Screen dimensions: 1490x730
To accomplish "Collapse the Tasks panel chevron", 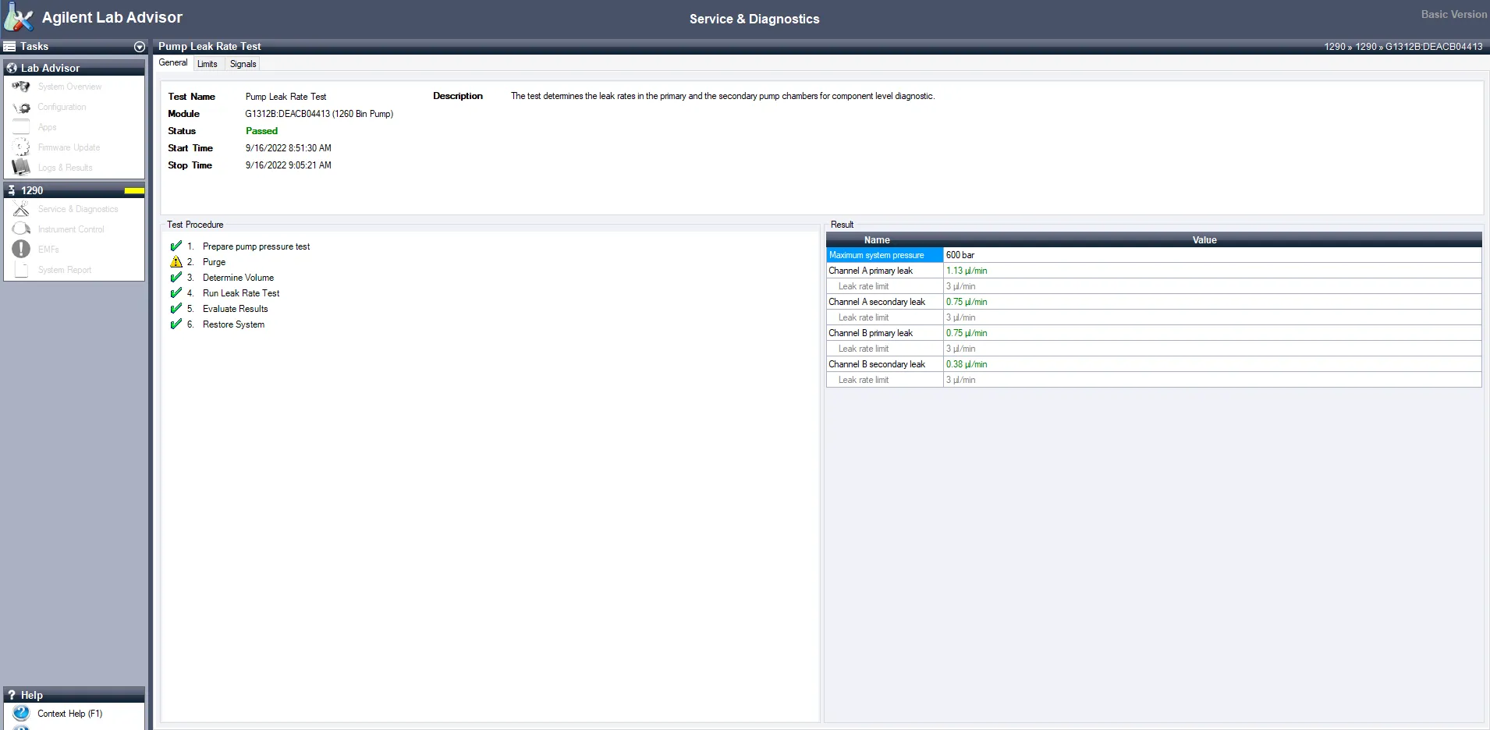I will pos(140,47).
